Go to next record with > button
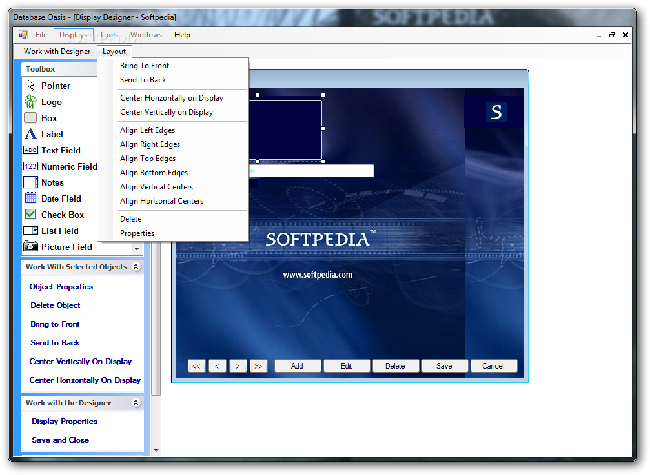The height and width of the screenshot is (475, 650). click(x=238, y=366)
